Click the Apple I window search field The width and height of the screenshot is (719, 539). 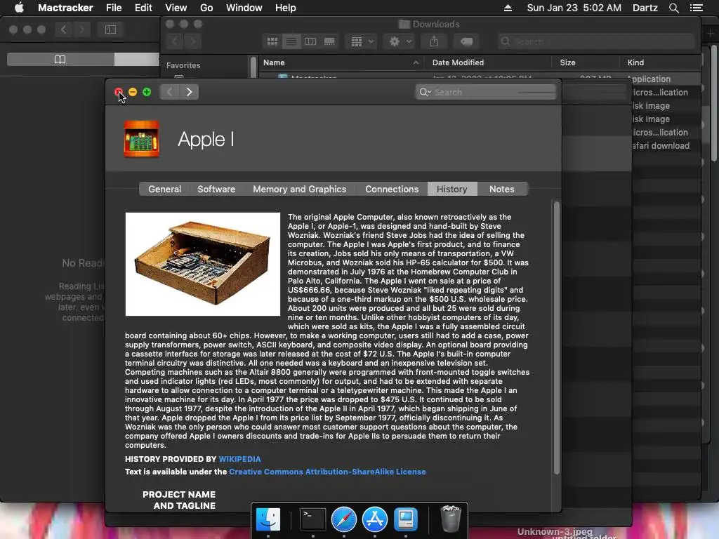coord(486,92)
